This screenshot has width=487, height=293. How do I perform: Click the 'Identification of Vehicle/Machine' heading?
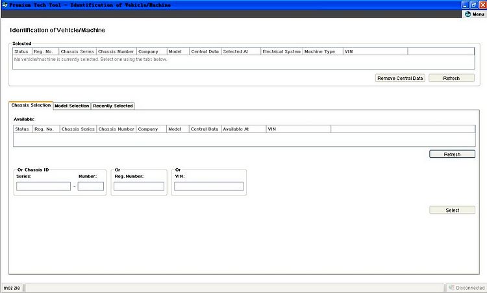(57, 30)
